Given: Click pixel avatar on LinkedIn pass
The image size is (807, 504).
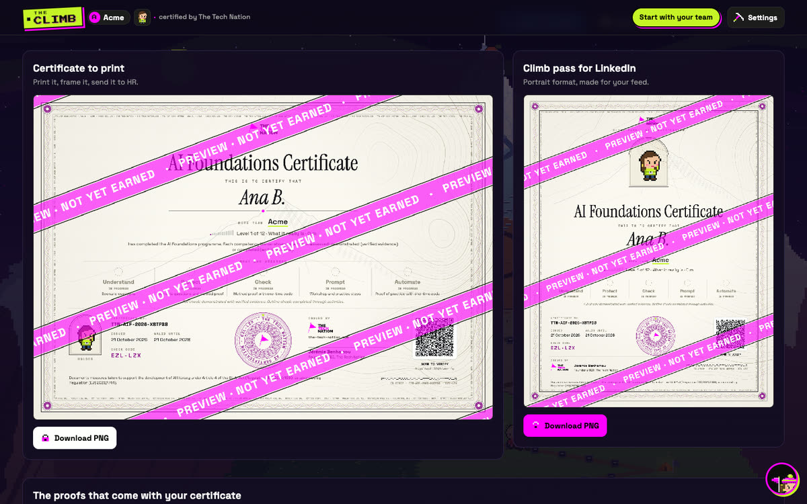Looking at the screenshot, I should click(650, 165).
